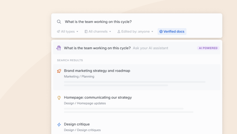Image resolution: width=237 pixels, height=134 pixels.
Task: Click the rocket icon beside Brand marketing
Action: coord(59,71)
